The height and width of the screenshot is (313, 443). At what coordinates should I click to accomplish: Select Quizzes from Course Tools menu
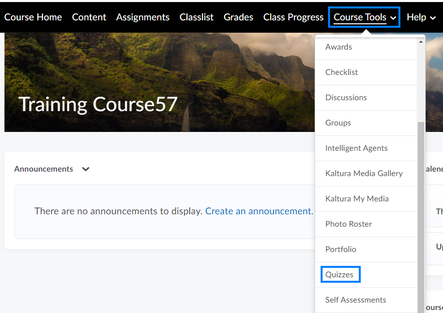pyautogui.click(x=339, y=274)
